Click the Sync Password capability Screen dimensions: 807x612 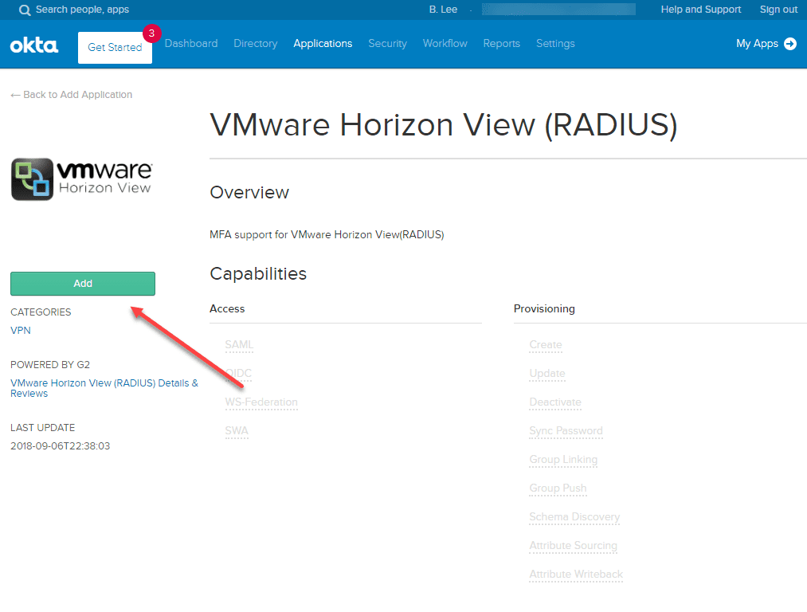566,431
